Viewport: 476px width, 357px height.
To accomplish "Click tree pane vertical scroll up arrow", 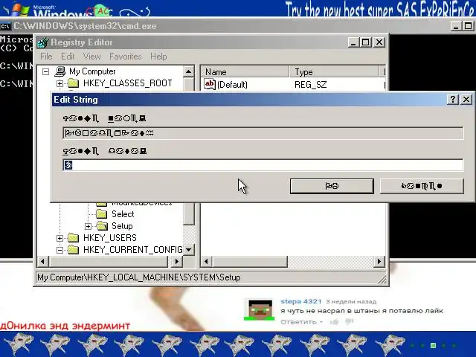I will tap(188, 71).
